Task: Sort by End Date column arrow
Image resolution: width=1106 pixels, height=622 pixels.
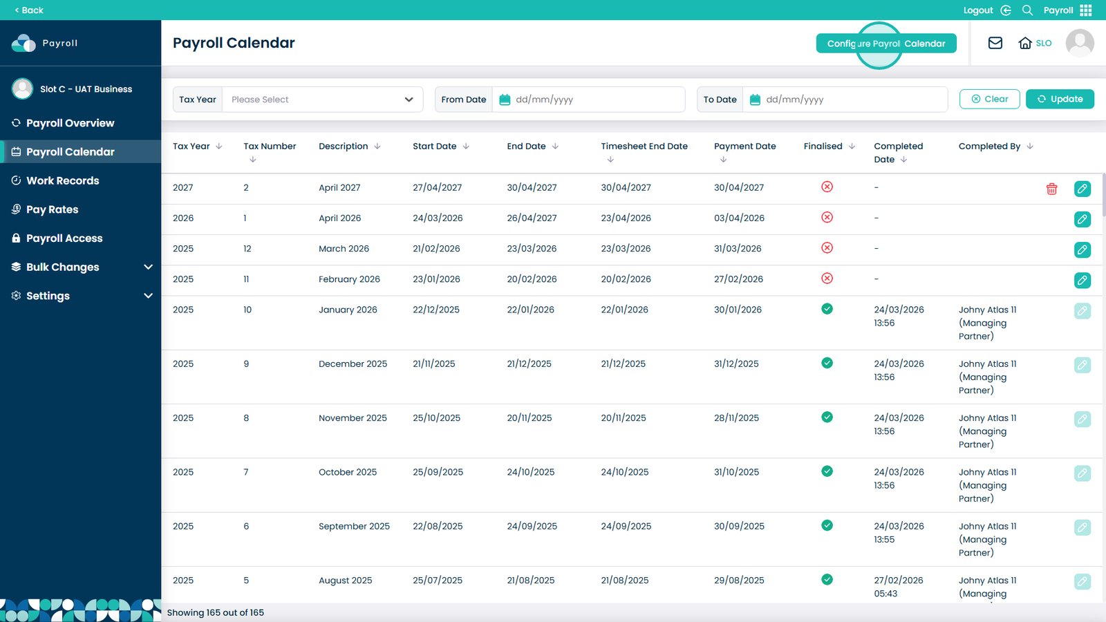Action: [x=555, y=146]
